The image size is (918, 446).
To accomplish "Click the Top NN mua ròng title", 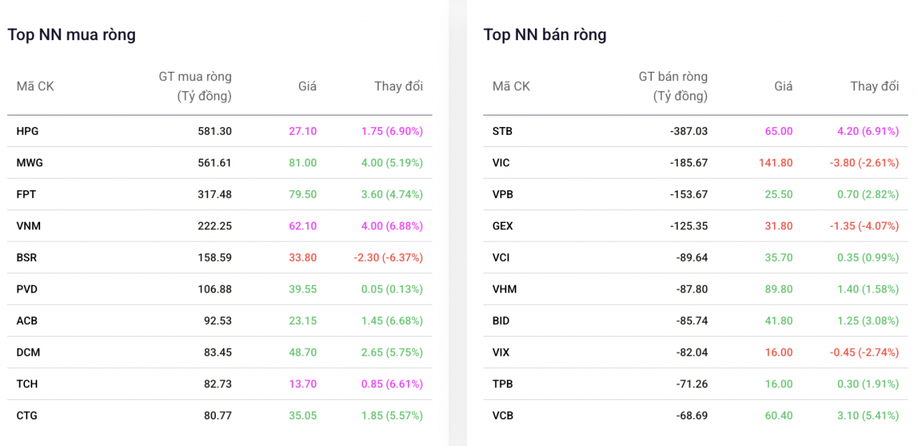I will 72,34.
